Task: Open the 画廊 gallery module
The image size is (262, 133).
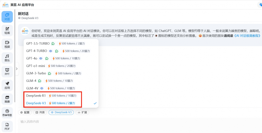Action: tap(7, 99)
